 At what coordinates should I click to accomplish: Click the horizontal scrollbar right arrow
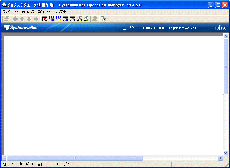[x=220, y=158]
